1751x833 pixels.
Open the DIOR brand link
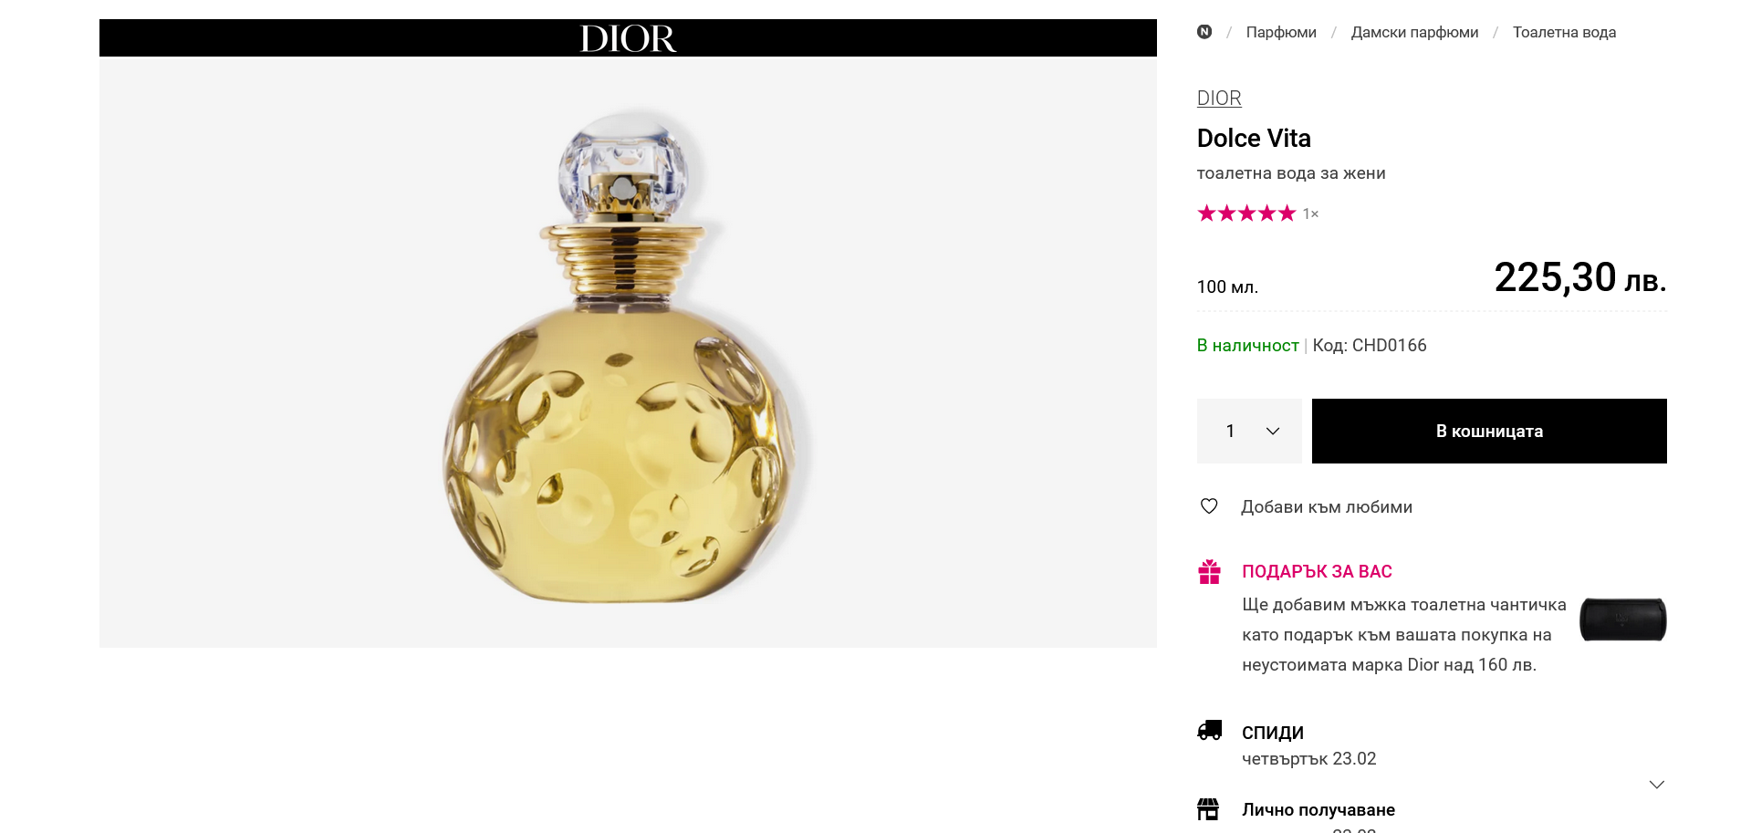[1219, 99]
